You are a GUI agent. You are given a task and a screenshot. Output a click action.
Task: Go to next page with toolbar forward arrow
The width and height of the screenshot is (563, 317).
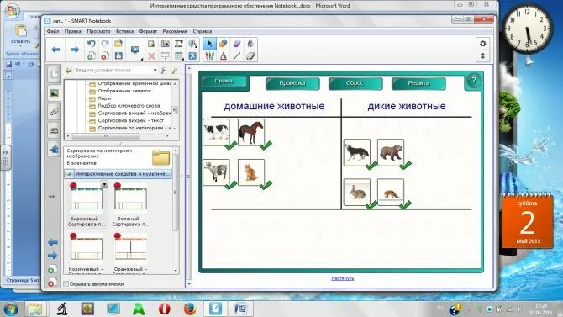pos(74,50)
